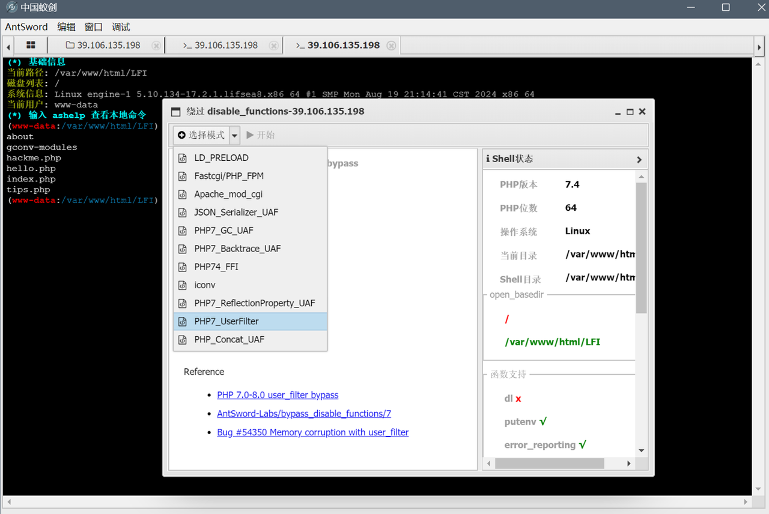Open the 选择模式 mode dropdown arrow
769x514 pixels.
click(234, 135)
